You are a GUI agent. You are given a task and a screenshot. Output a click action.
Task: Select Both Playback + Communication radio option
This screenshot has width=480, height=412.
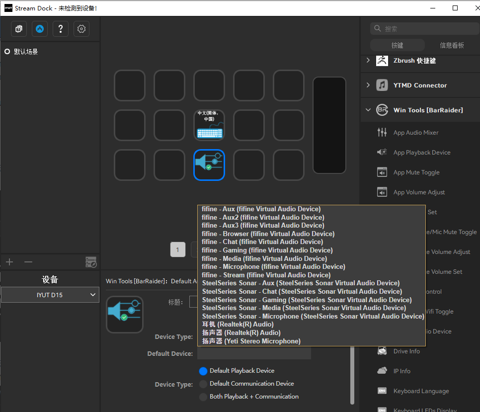[203, 397]
